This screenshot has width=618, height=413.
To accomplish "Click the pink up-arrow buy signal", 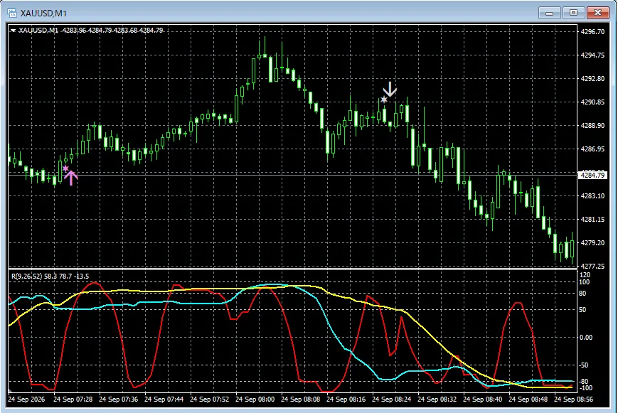I will [x=71, y=178].
